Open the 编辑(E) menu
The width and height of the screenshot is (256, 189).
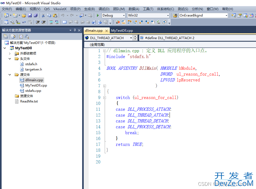pyautogui.click(x=21, y=9)
